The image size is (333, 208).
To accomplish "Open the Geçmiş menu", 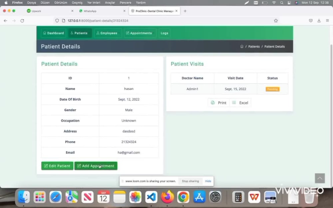I will pyautogui.click(x=77, y=3).
